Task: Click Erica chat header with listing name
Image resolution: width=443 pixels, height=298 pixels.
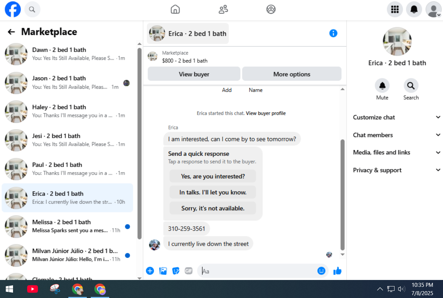Action: [x=188, y=34]
